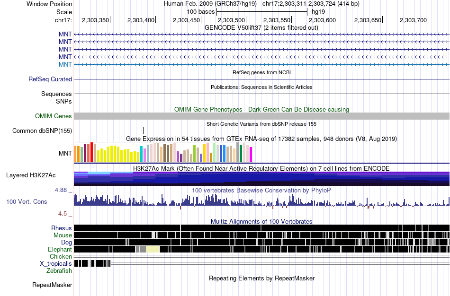450x296 pixels.
Task: Click the Rhesus alignment label
Action: click(62, 228)
